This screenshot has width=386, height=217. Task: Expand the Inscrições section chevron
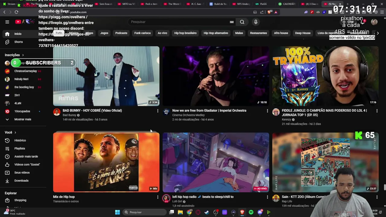pyautogui.click(x=23, y=55)
